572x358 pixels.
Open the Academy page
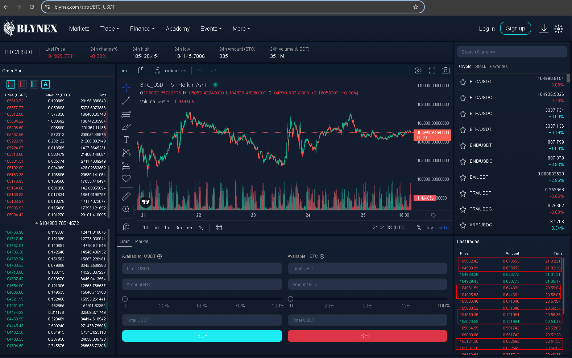click(178, 29)
